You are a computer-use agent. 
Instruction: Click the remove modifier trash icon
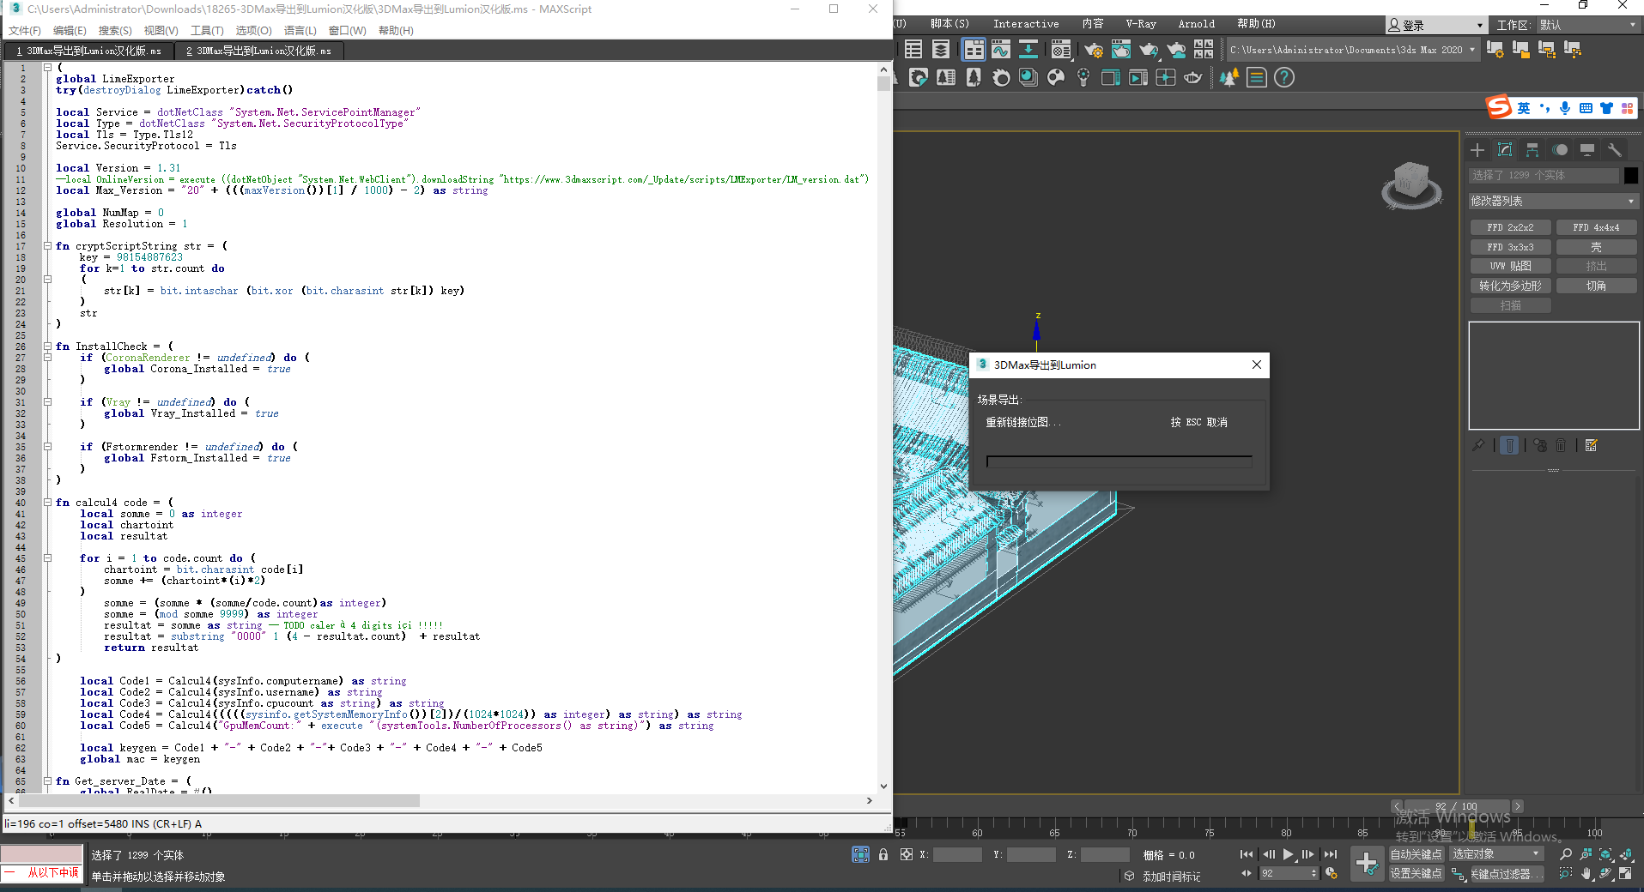[1561, 445]
